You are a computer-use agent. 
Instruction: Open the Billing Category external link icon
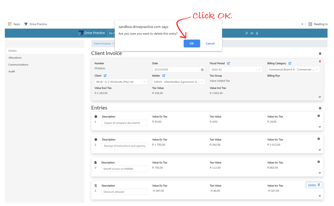tap(290, 63)
